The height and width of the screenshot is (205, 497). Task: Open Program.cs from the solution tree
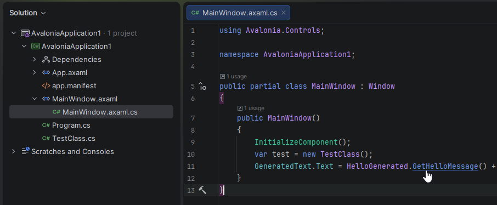coord(71,125)
